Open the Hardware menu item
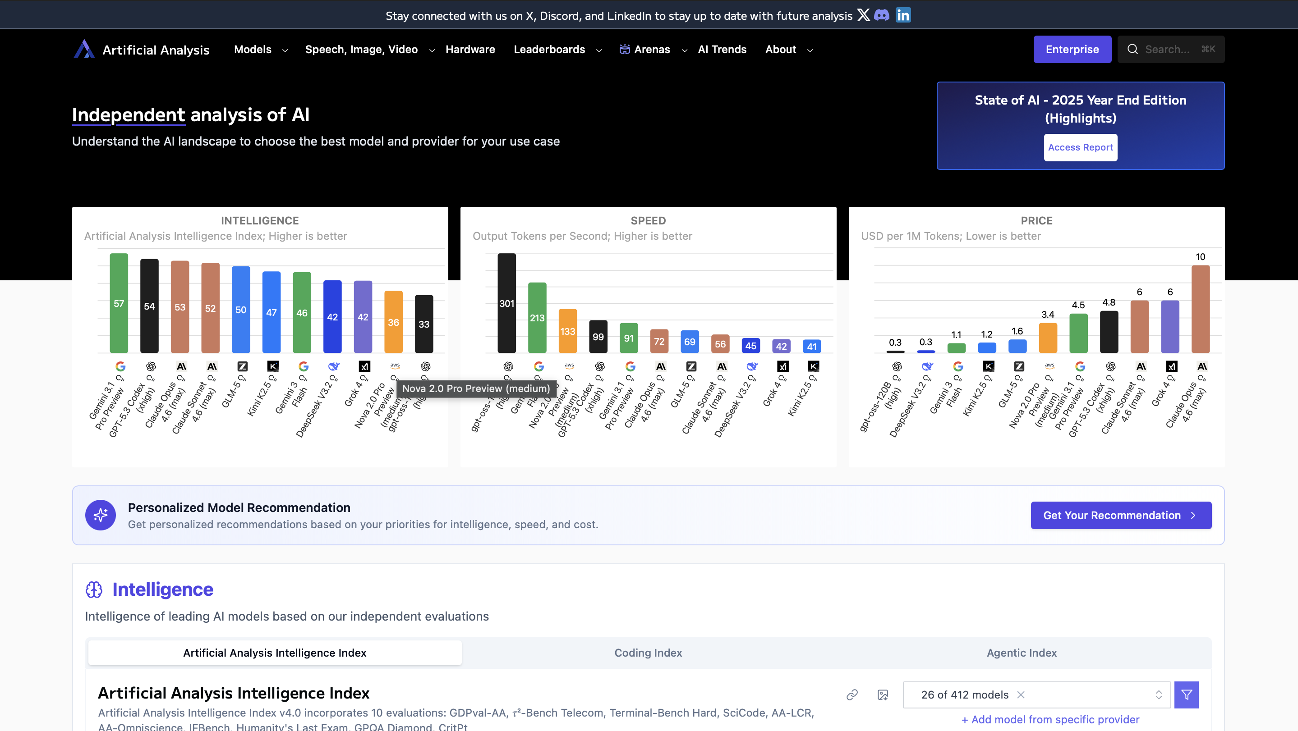The image size is (1298, 731). (x=470, y=49)
